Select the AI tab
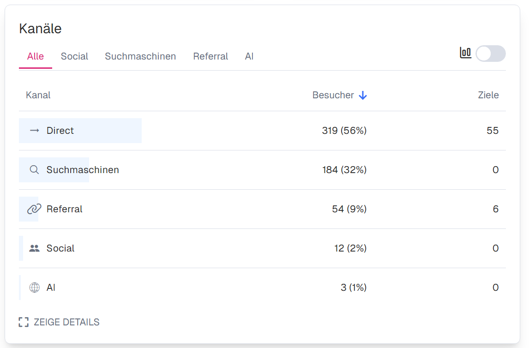 (x=249, y=56)
